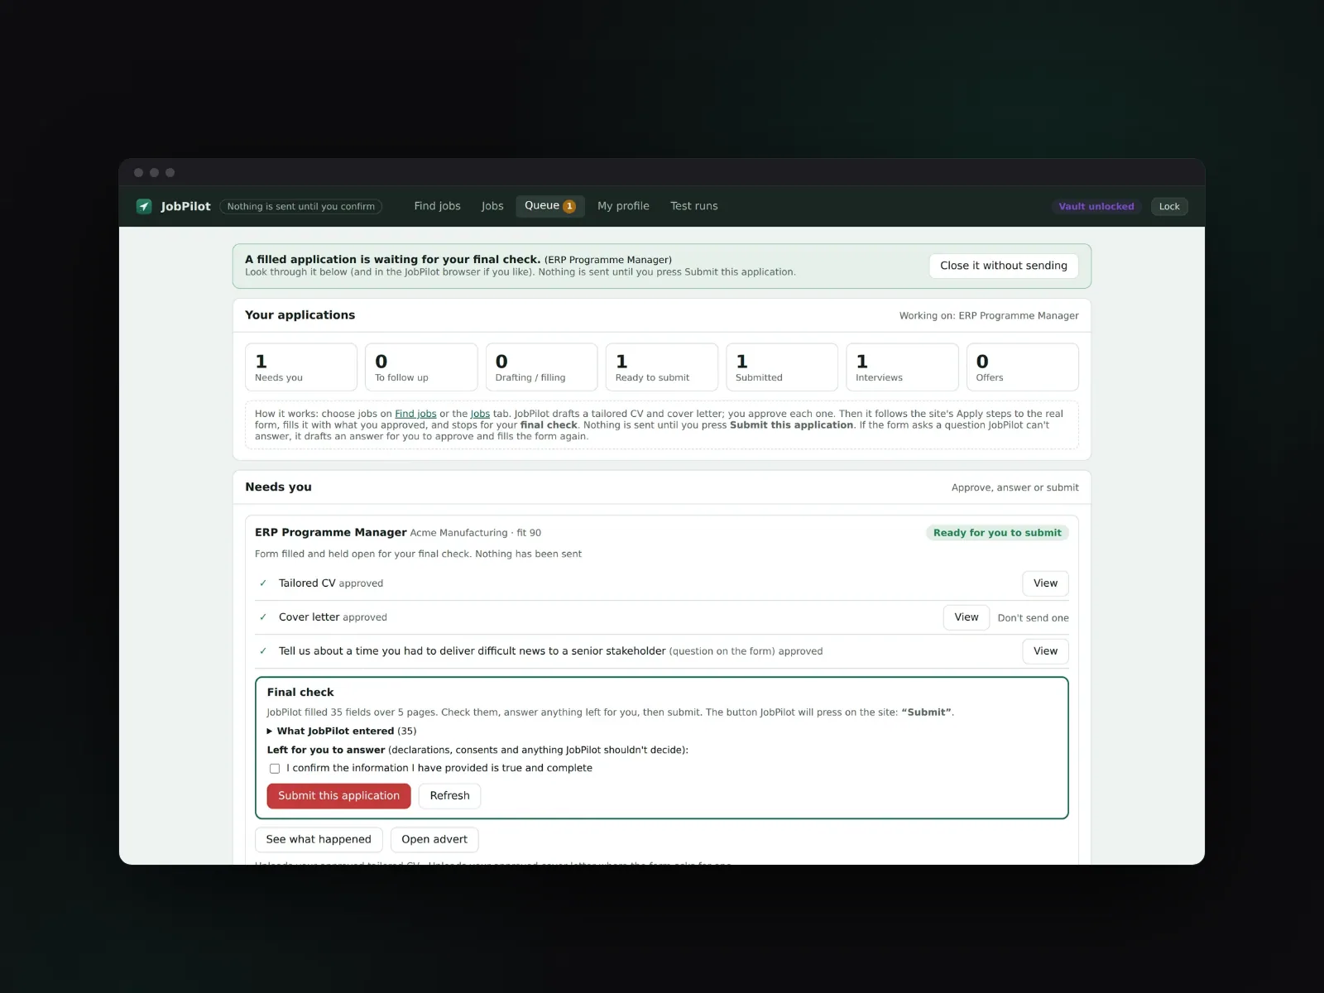The image size is (1324, 993).
Task: View the Tailored CV
Action: click(1045, 583)
